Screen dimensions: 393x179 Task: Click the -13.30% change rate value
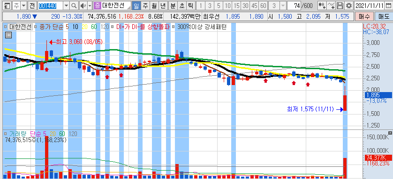[72, 17]
